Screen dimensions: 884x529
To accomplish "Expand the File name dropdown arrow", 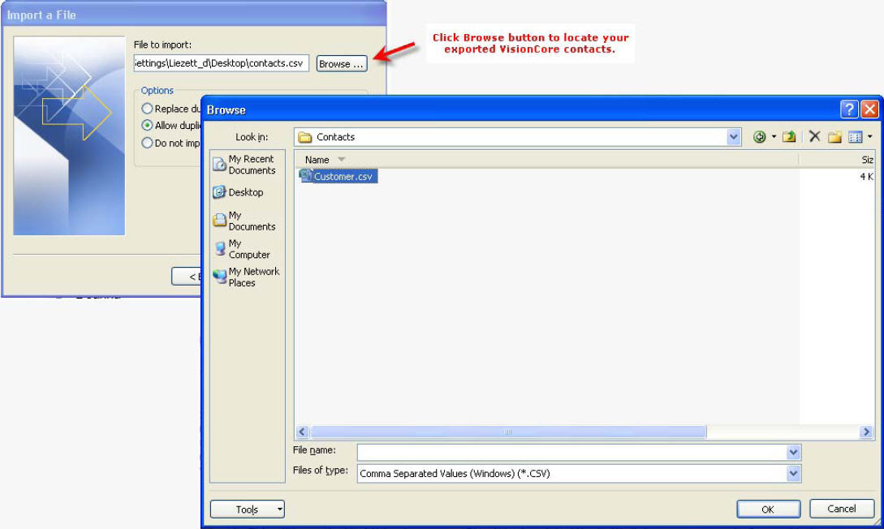I will [x=794, y=452].
